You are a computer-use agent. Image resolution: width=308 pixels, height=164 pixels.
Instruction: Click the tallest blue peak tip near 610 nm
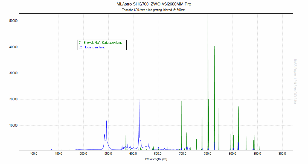(139, 99)
